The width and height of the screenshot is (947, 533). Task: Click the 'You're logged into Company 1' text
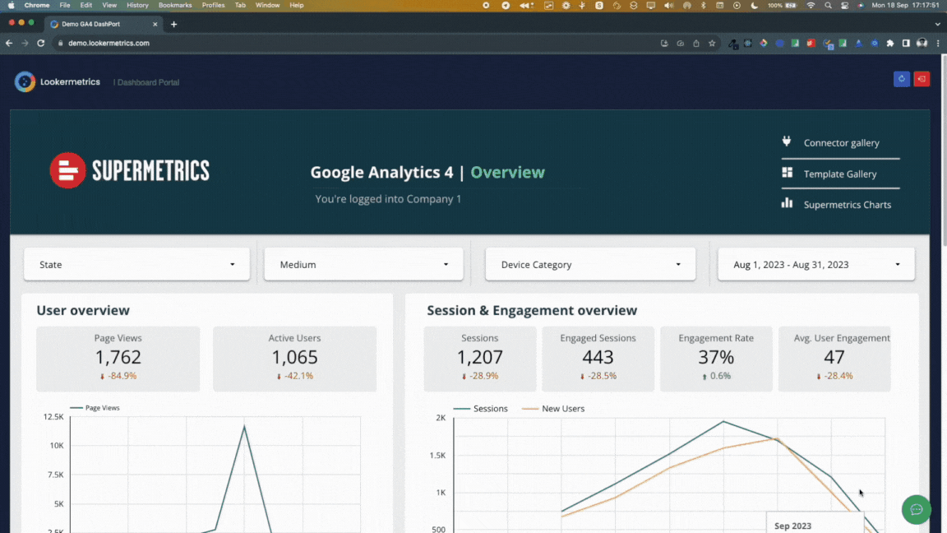point(388,199)
